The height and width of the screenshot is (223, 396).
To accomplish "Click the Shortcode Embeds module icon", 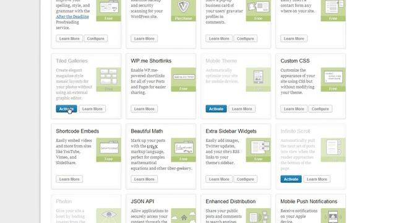I will coord(109,150).
